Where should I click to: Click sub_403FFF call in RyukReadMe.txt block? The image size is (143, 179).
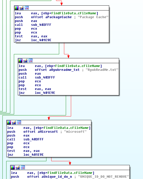tap(45, 77)
